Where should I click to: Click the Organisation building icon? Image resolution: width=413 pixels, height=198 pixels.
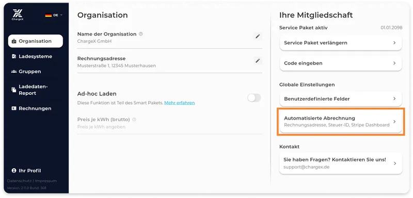(14, 41)
